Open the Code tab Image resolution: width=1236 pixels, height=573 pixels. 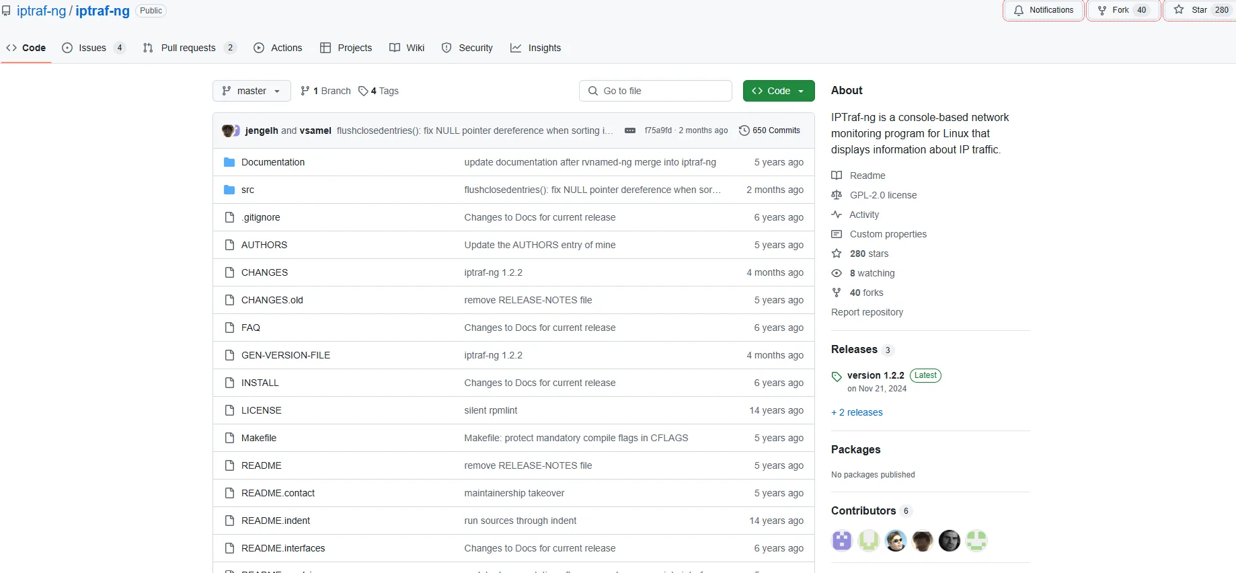point(26,48)
